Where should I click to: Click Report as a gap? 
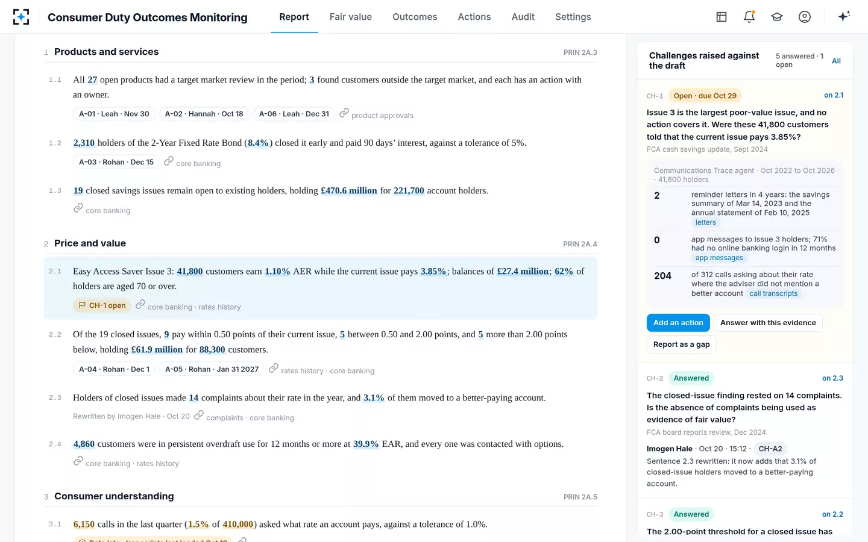pos(682,344)
